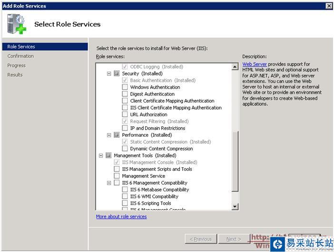Viewport: 334px width, 252px height.
Task: Check IIS 6 Management Compatibility checkbox
Action: tap(117, 183)
